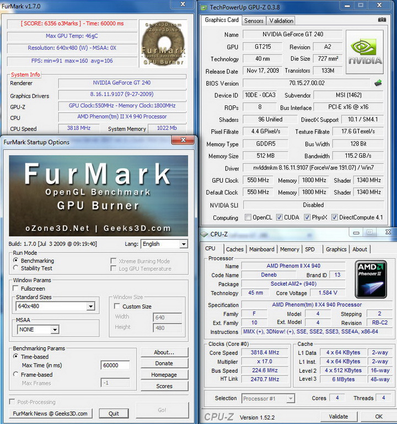Toggle the PhysX checkbox in GPU-Z
Screen dimensions: 397x424
[307, 217]
